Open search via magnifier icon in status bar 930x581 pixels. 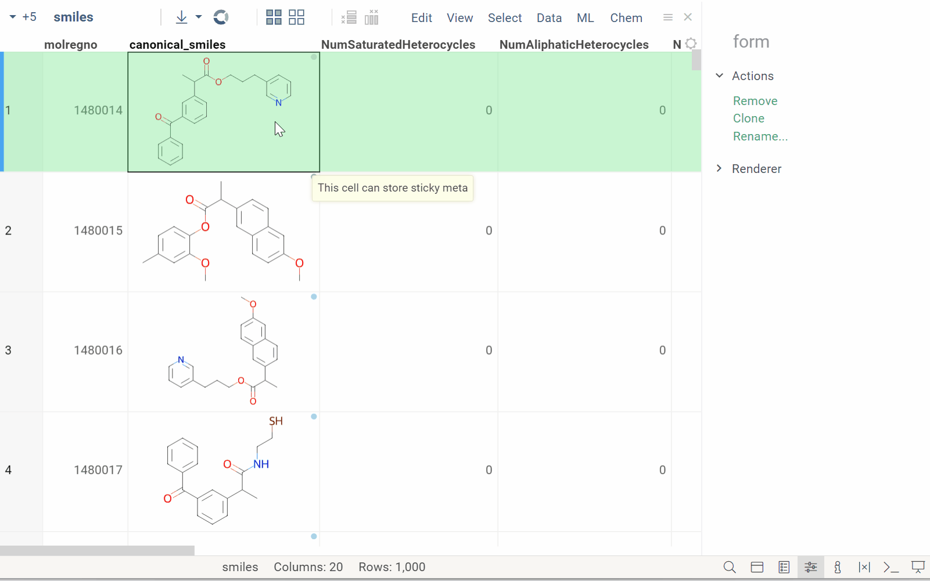click(730, 567)
